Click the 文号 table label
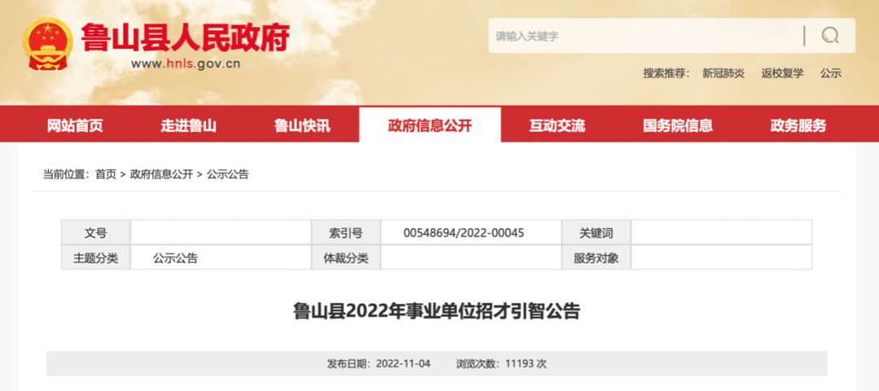Screen dimensions: 879x391 95,233
